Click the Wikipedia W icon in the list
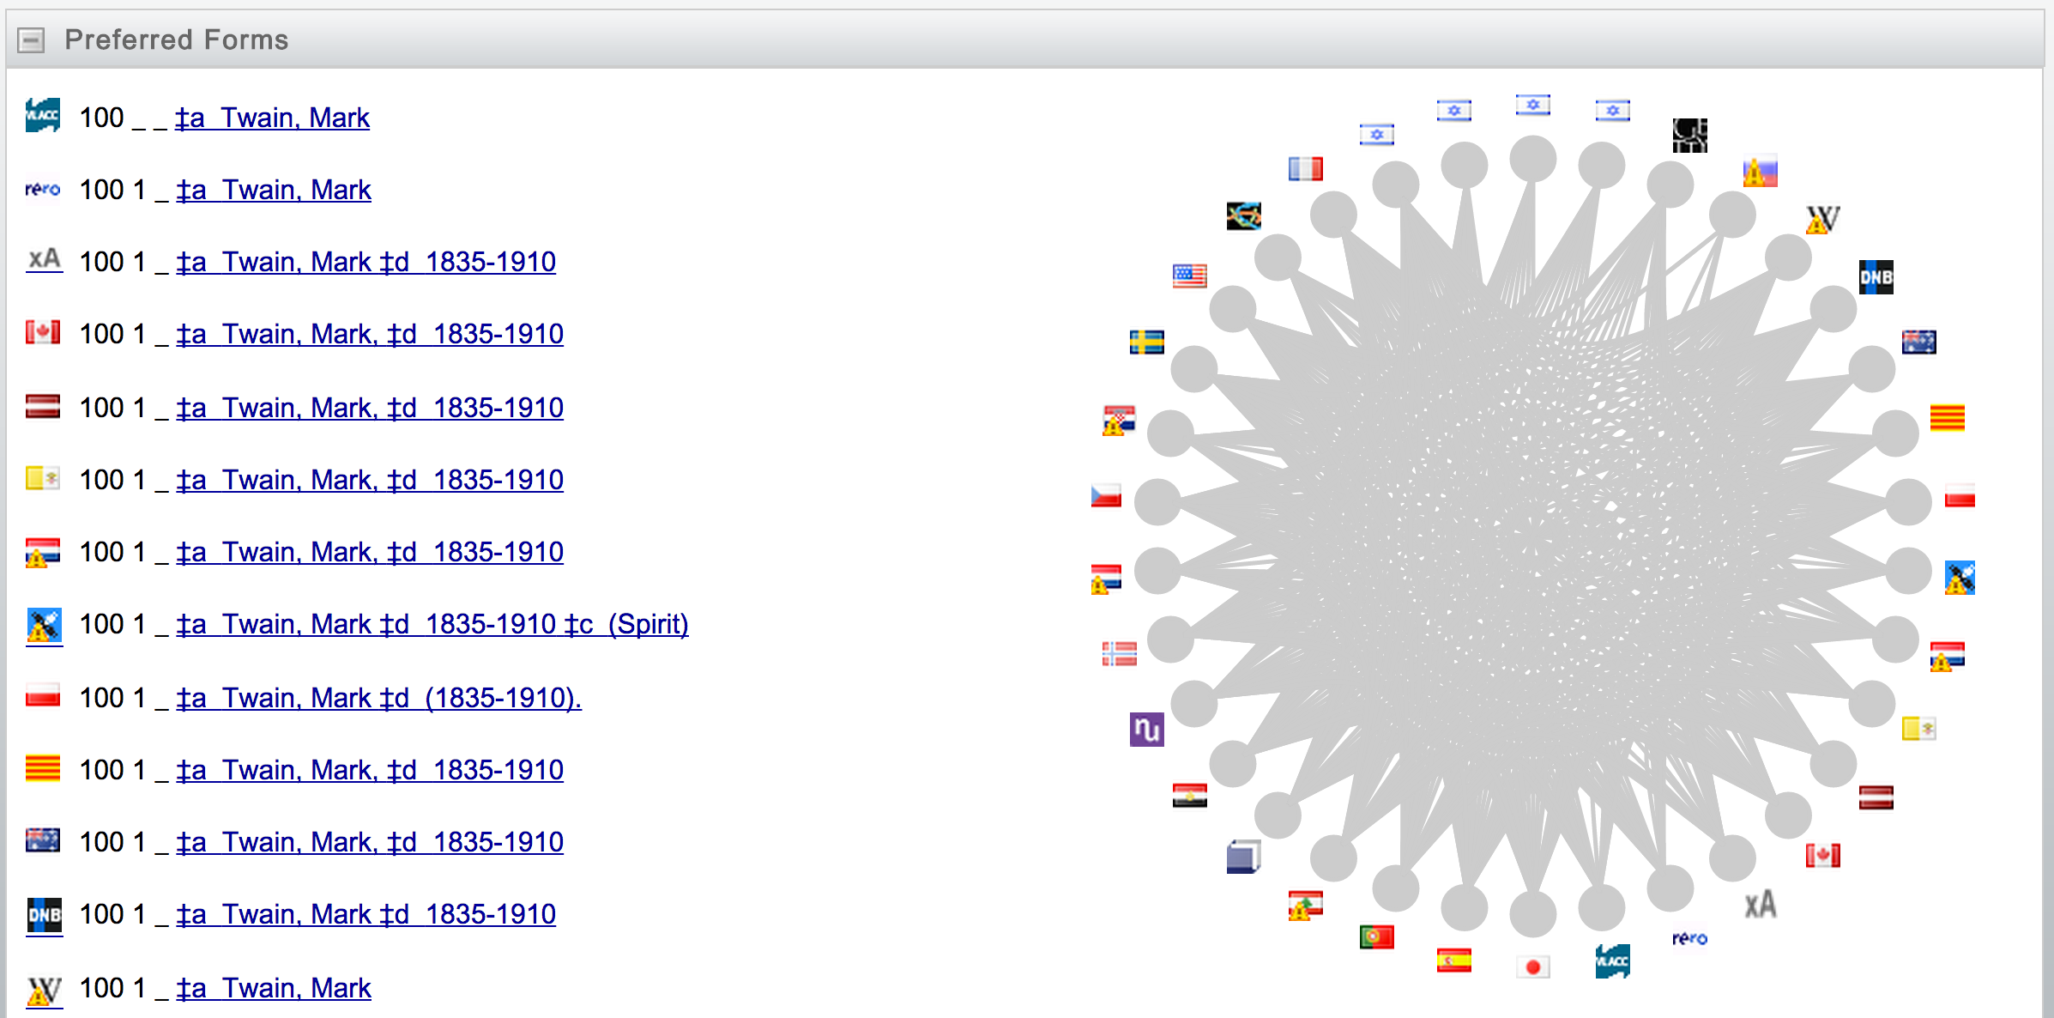 coord(44,990)
